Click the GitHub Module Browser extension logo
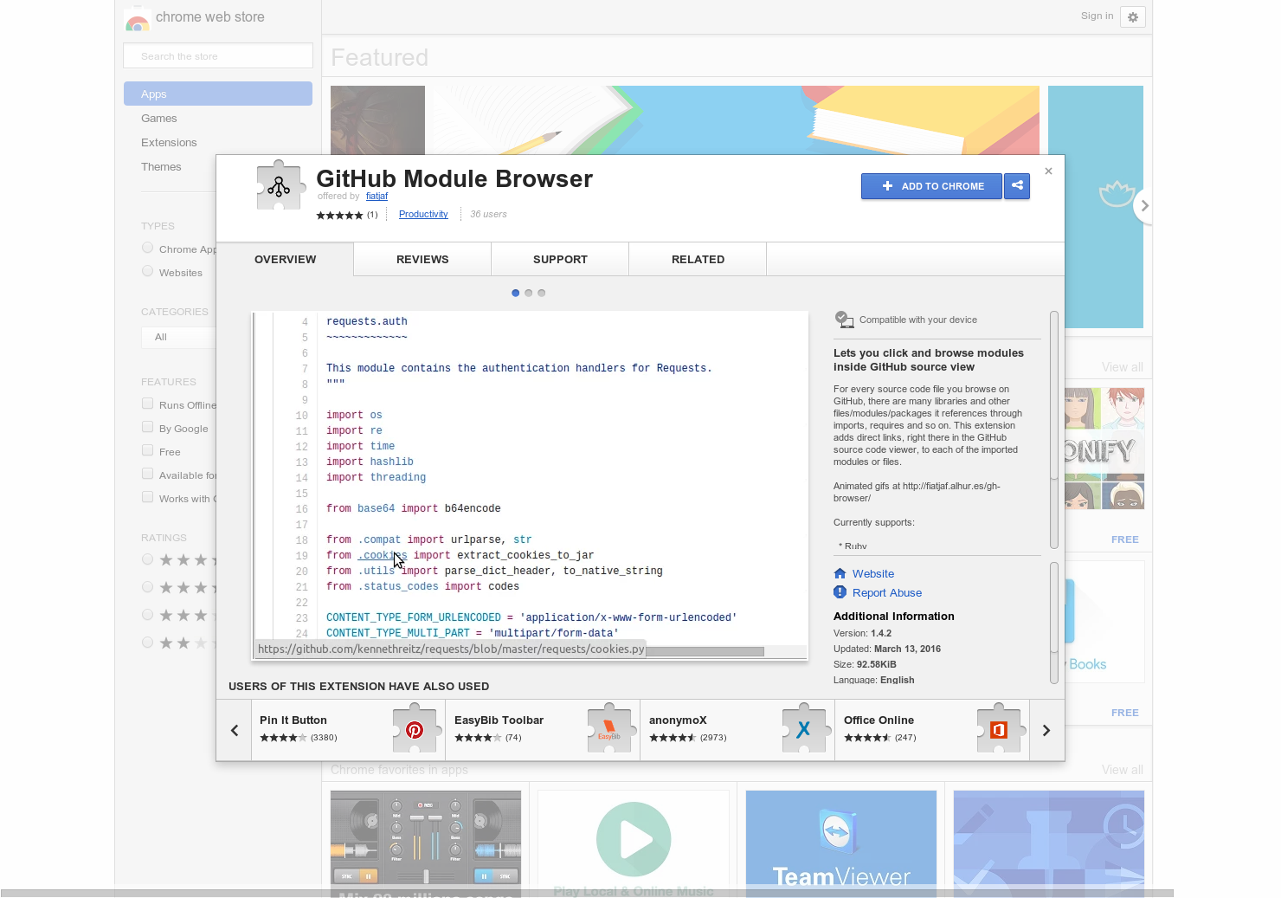Image resolution: width=1281 pixels, height=898 pixels. tap(279, 184)
